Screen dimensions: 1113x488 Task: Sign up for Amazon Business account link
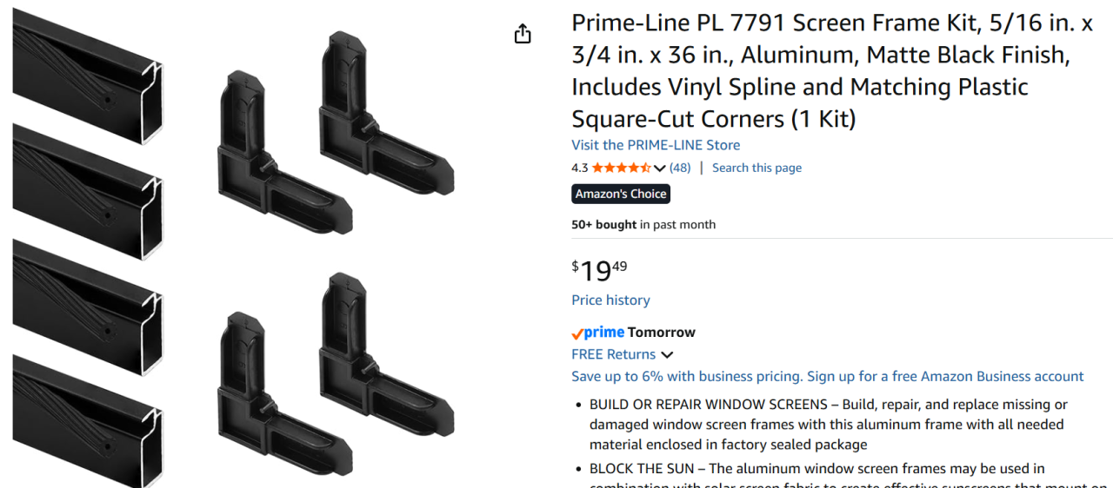click(x=945, y=376)
